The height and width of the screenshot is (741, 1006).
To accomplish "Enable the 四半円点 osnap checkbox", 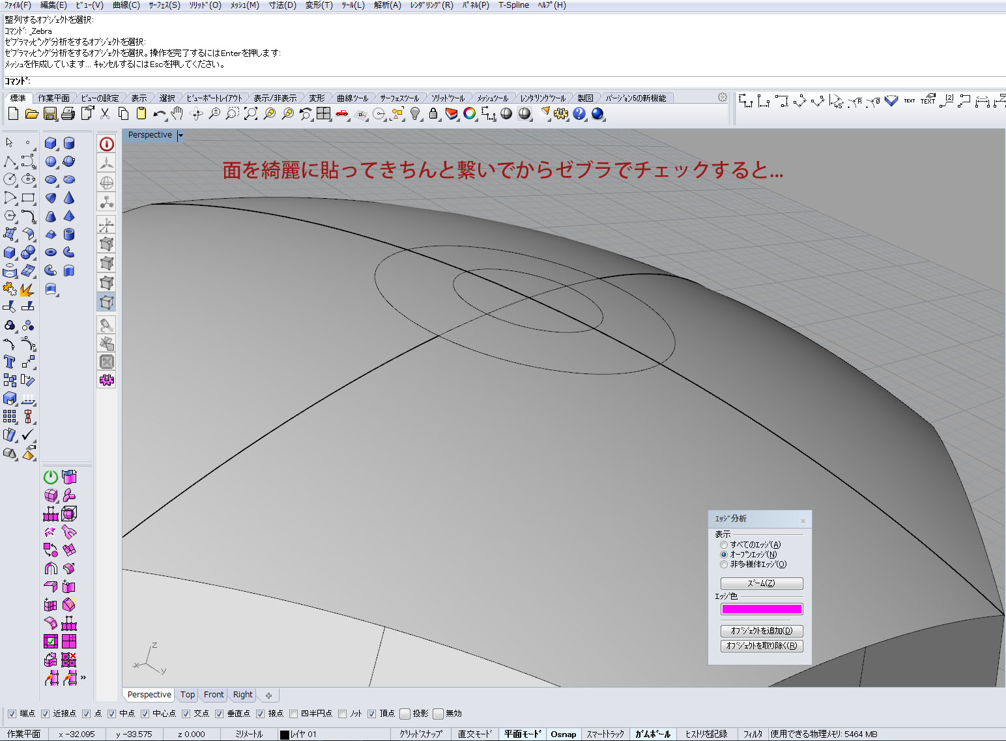I will pyautogui.click(x=293, y=714).
